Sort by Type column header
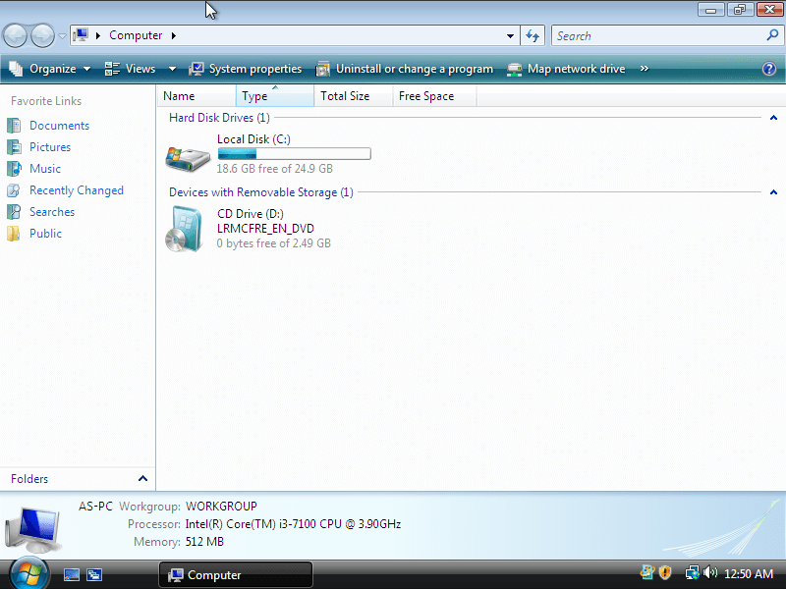The height and width of the screenshot is (589, 786). 275,95
